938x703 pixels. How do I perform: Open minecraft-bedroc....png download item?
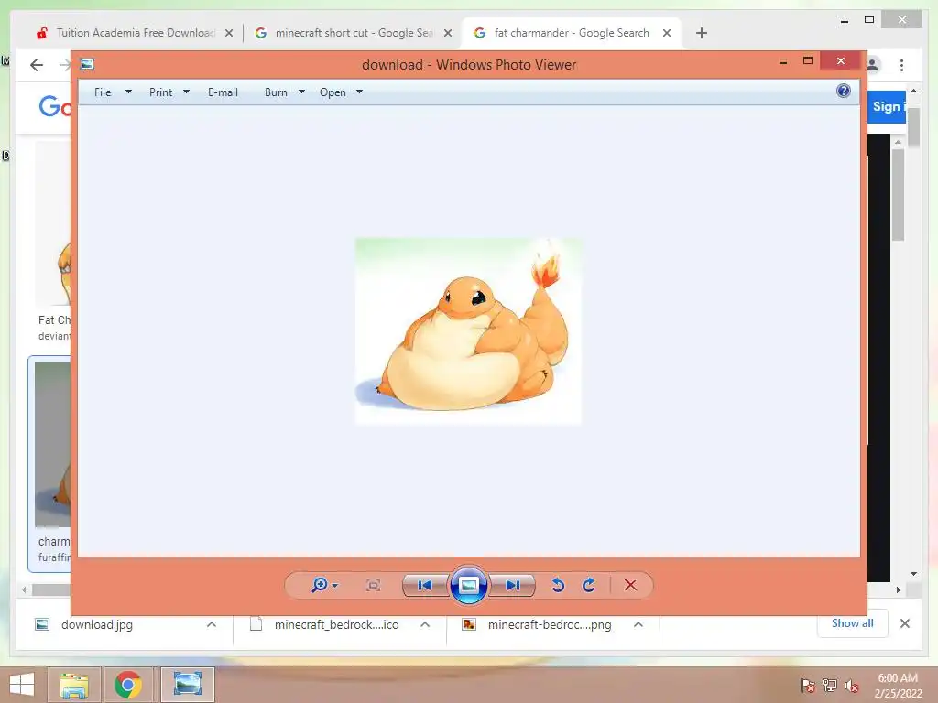[550, 624]
